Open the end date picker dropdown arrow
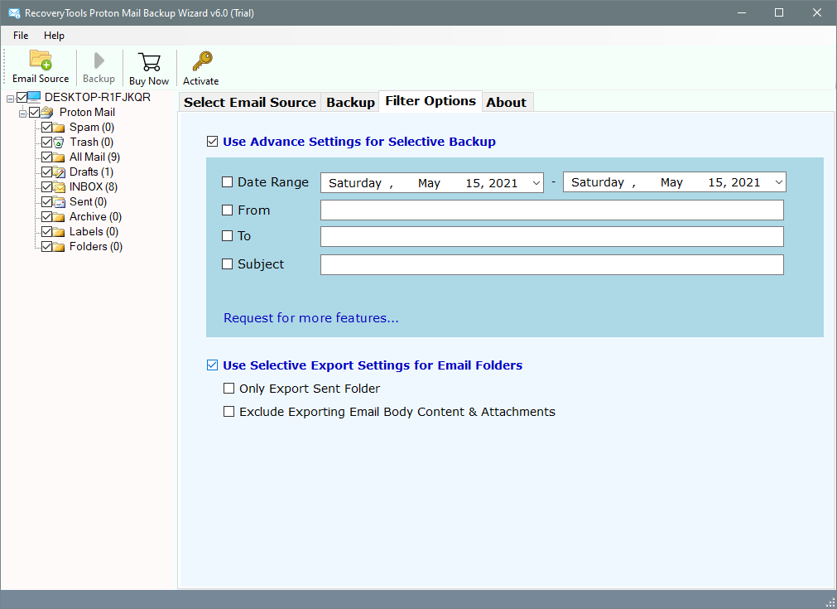Viewport: 837px width, 609px height. (x=779, y=182)
